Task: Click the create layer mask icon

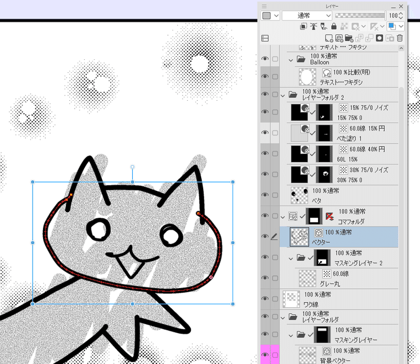Action: pyautogui.click(x=380, y=38)
